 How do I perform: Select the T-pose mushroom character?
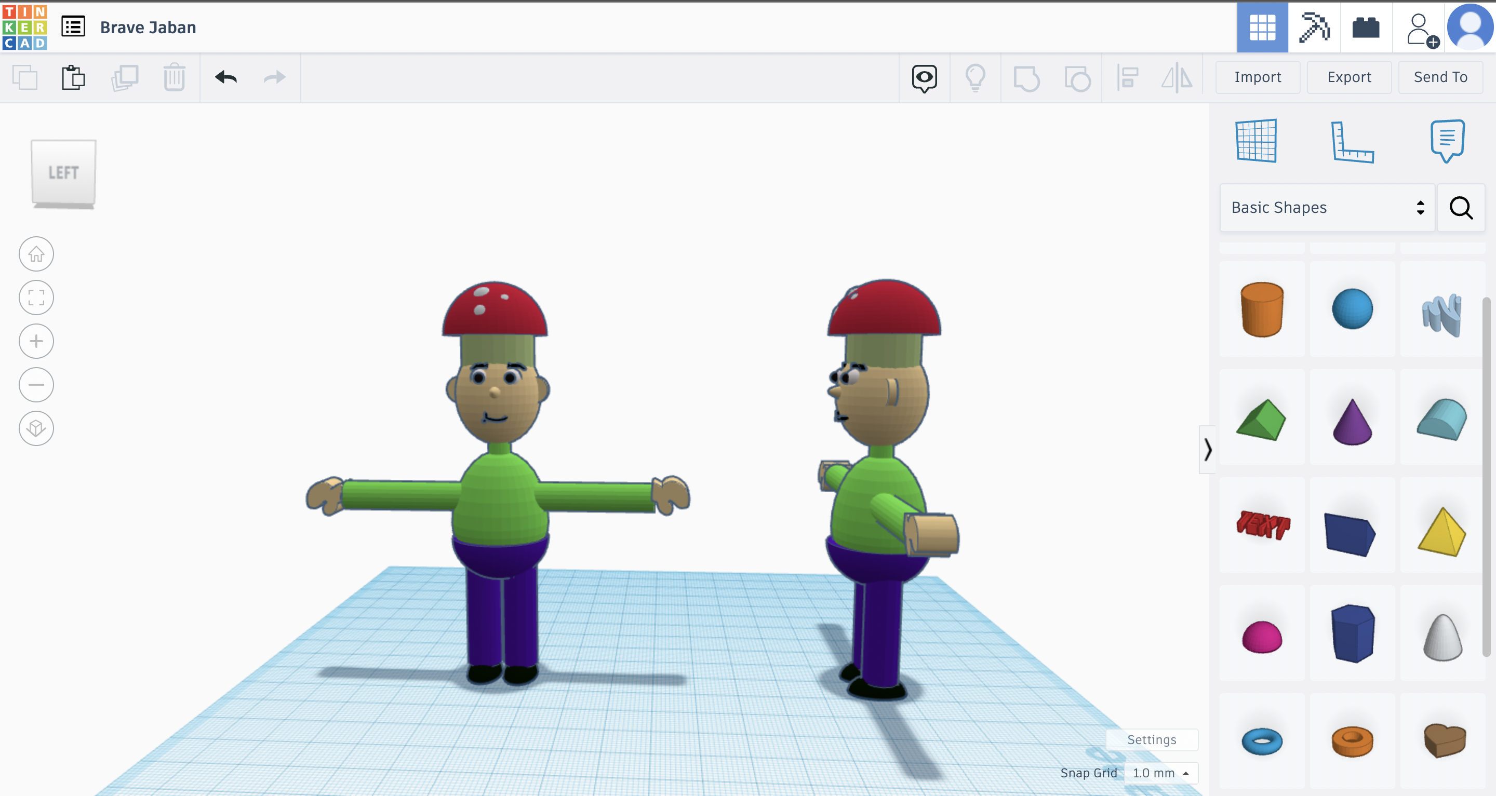click(x=498, y=482)
